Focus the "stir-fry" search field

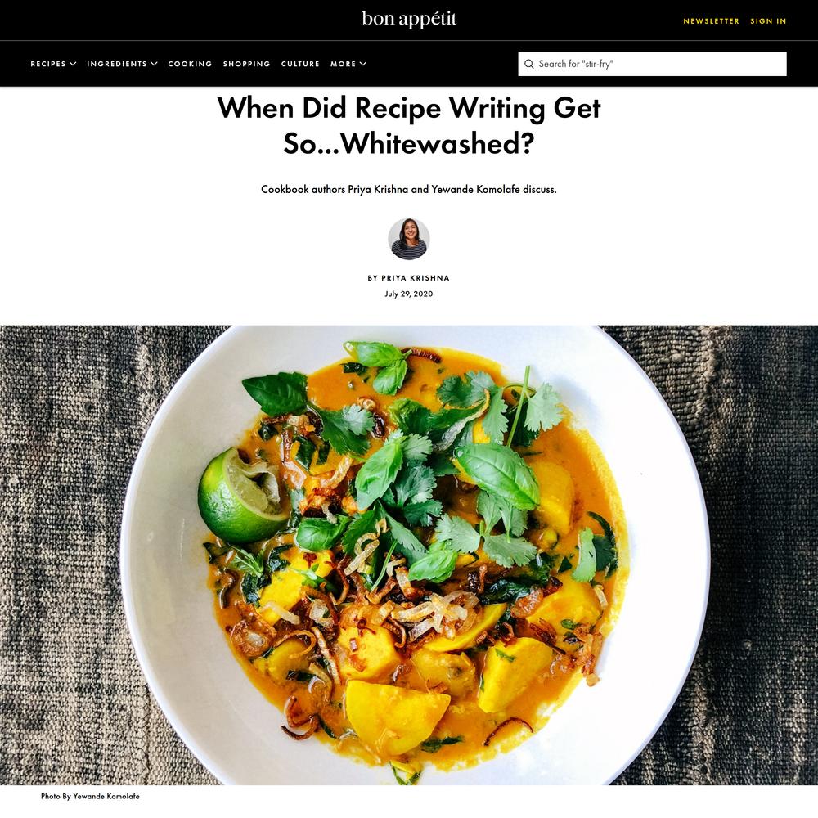(x=652, y=64)
